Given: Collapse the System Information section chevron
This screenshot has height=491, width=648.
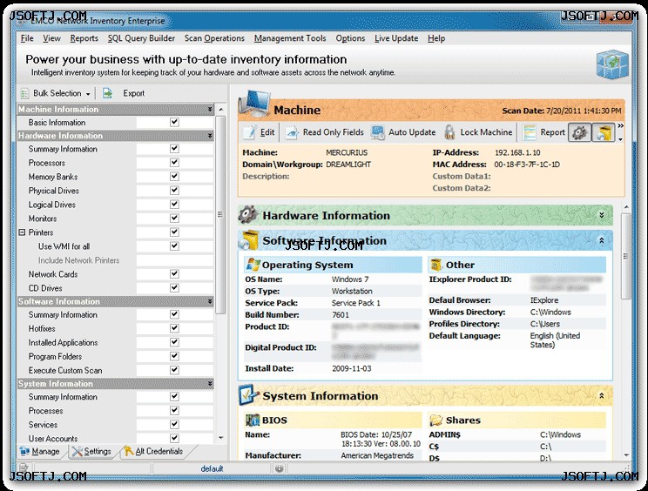Looking at the screenshot, I should pos(602,395).
